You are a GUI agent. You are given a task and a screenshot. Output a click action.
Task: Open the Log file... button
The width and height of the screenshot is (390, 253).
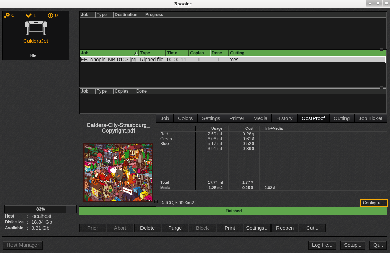(x=322, y=245)
